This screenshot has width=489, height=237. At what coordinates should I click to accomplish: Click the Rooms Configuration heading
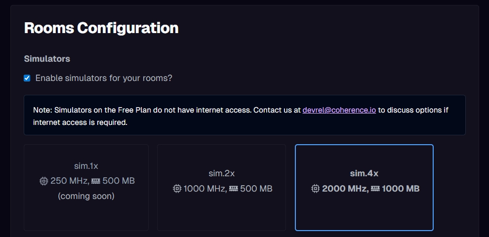[x=101, y=28]
